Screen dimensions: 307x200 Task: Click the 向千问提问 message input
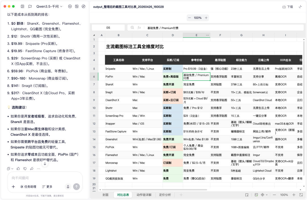[x=45, y=178]
